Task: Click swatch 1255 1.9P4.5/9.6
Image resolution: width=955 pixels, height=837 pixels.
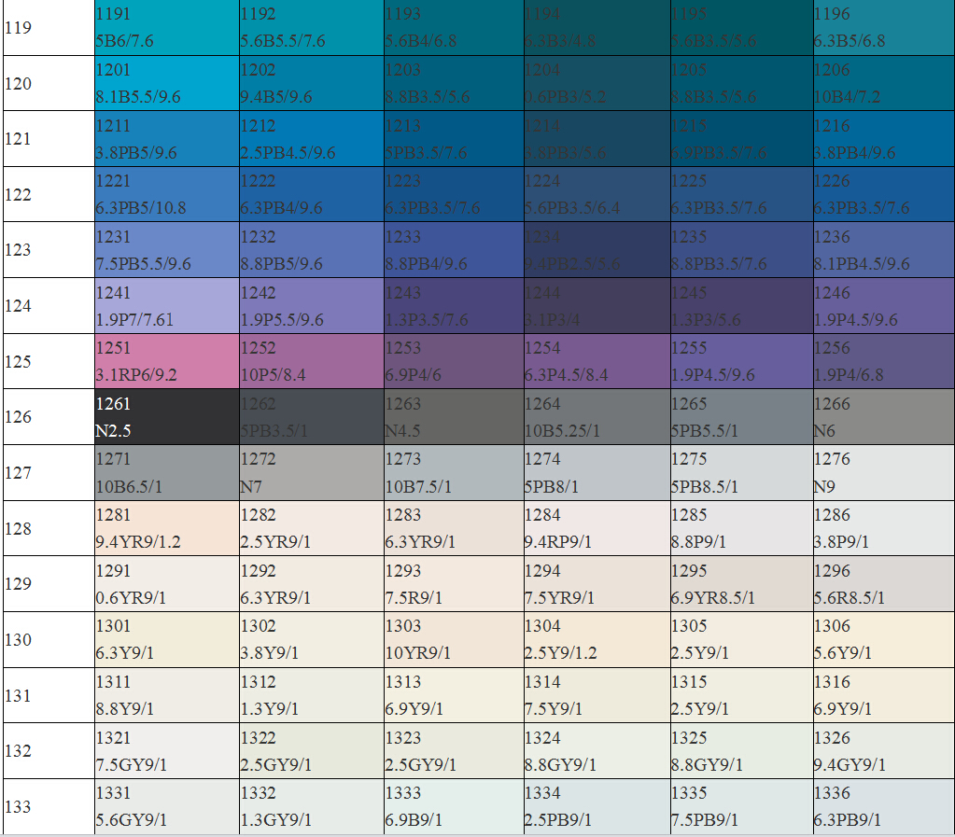Action: tap(742, 362)
